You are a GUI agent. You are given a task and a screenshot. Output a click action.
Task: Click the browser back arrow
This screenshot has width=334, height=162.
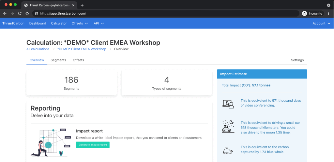(5, 13)
